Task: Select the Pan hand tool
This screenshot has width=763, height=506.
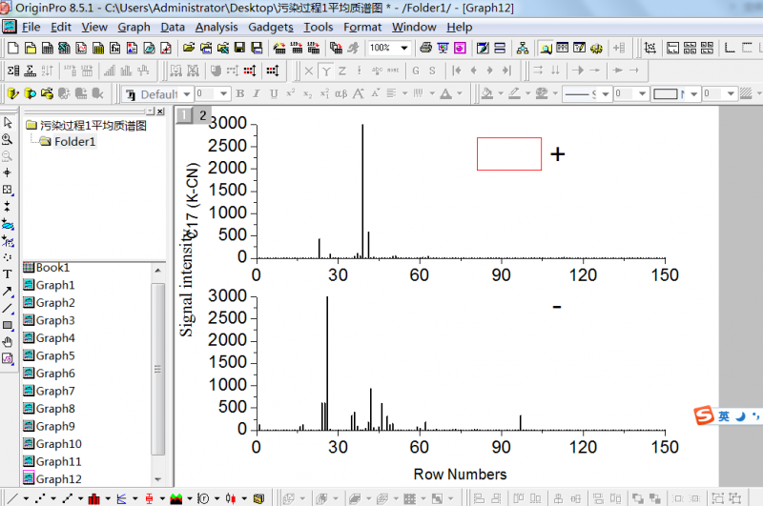Action: point(8,342)
